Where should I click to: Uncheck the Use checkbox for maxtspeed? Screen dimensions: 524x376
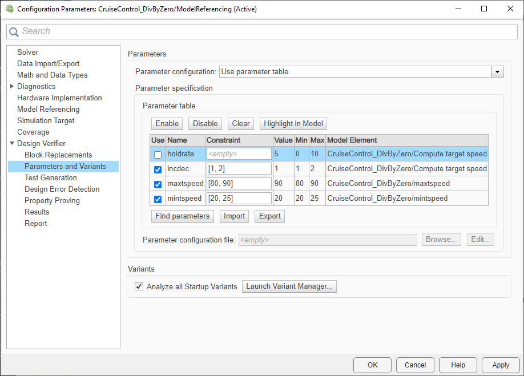pyautogui.click(x=158, y=184)
